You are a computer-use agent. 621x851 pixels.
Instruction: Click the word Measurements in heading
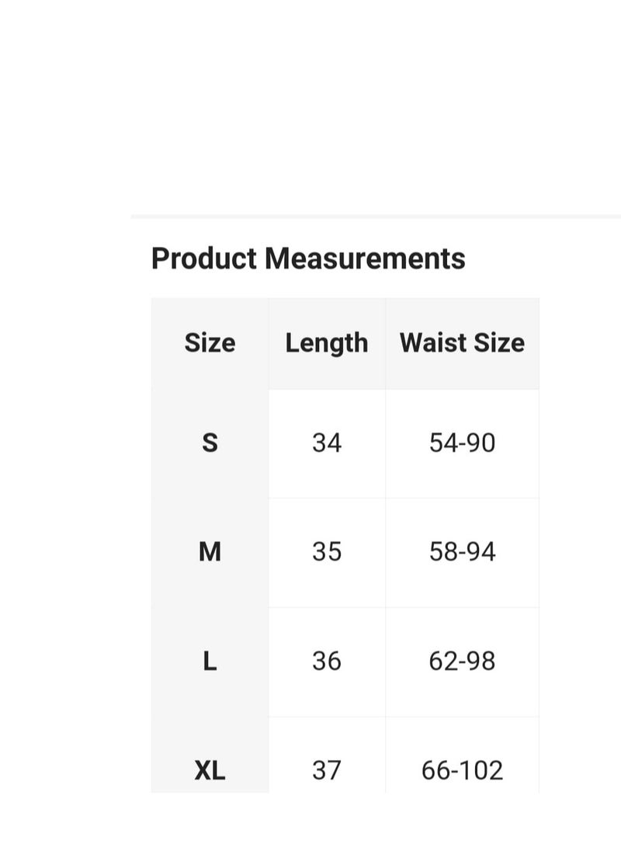tap(365, 259)
